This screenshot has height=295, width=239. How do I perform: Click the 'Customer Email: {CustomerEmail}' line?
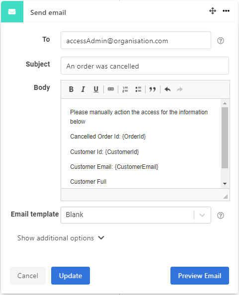pyautogui.click(x=114, y=167)
